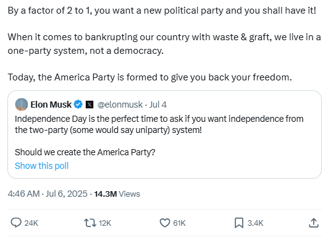Open the share upload icon
331x240 pixels.
(314, 223)
